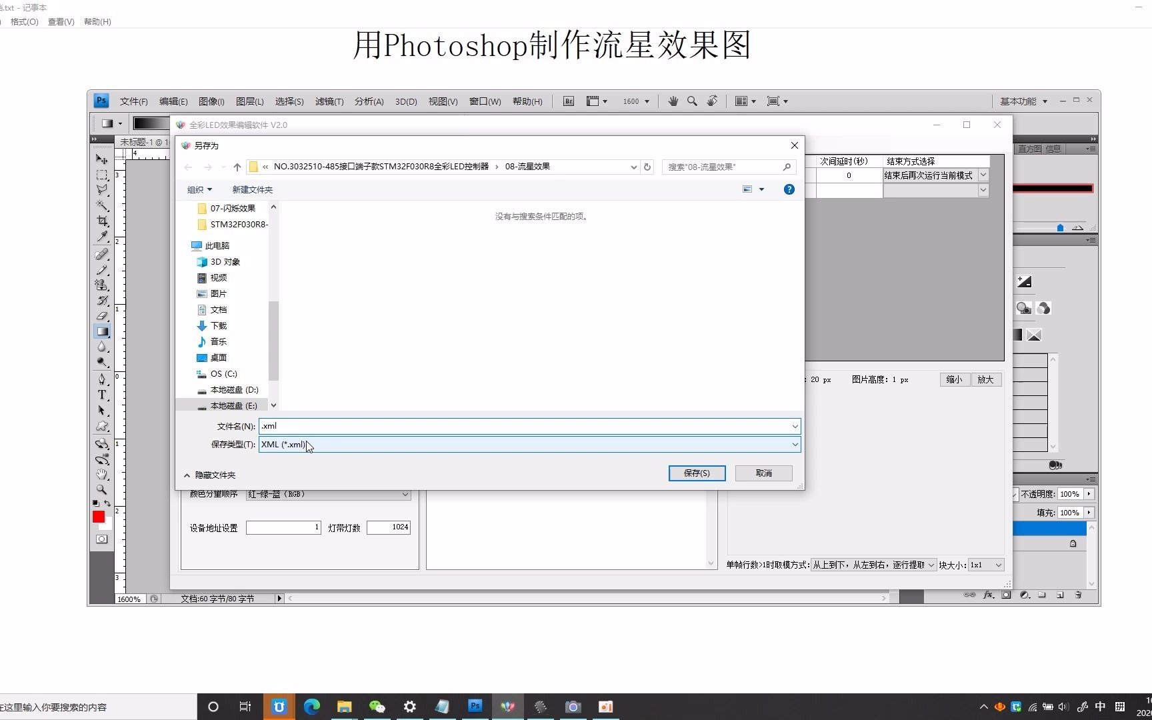This screenshot has height=720, width=1152.
Task: Select the Path Selection arrow tool
Action: tap(101, 410)
